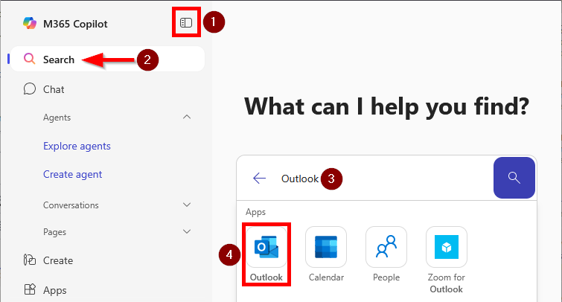Viewport: 562px width, 302px height.
Task: Click the Apps grid icon in sidebar
Action: (29, 289)
